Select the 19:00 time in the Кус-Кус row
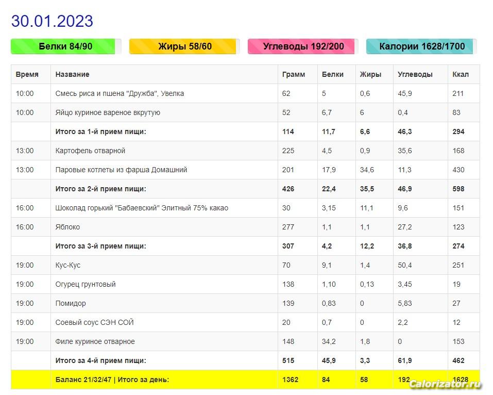This screenshot has height=395, width=493. tap(25, 266)
